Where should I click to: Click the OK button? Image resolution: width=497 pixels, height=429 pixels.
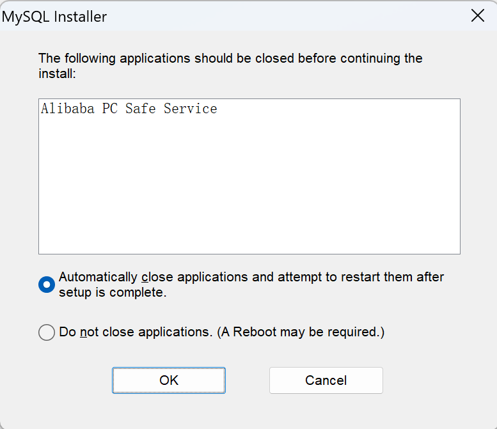coord(169,380)
